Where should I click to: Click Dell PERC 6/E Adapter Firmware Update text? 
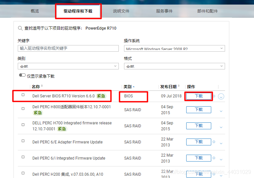[67, 142]
